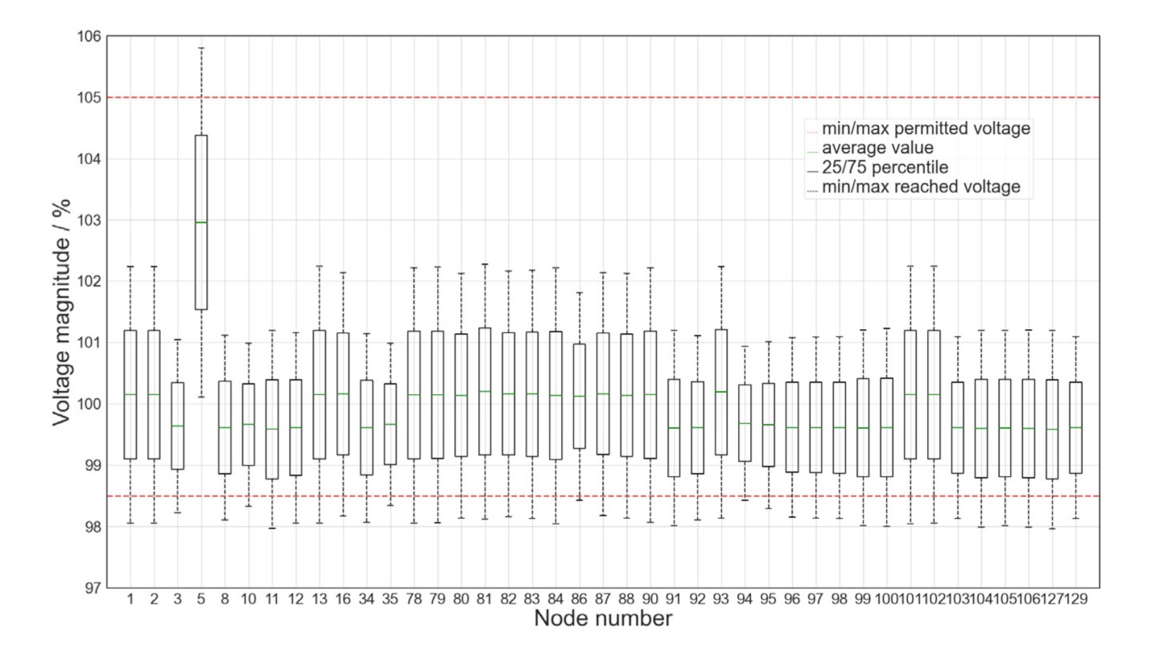The image size is (1151, 646).
Task: Click x-axis label for node 1
Action: (130, 599)
